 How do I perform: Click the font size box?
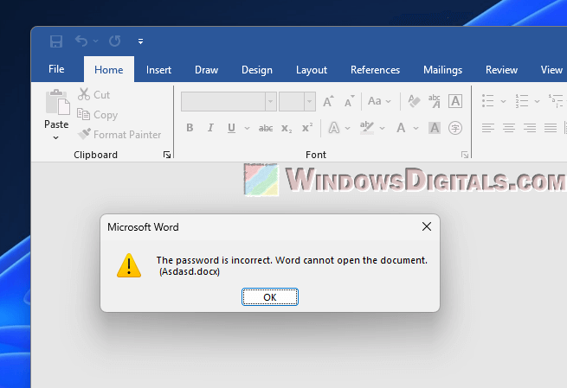coord(291,101)
